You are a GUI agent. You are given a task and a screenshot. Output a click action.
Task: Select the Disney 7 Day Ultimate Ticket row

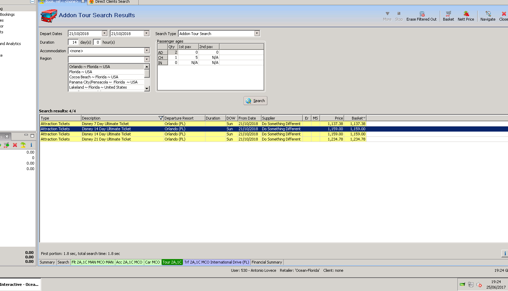[x=203, y=124]
